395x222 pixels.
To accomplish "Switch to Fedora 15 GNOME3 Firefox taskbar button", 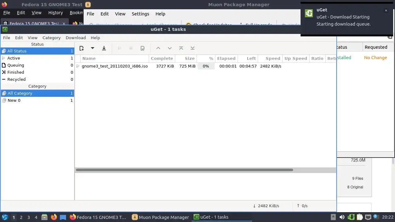I will point(98,217).
